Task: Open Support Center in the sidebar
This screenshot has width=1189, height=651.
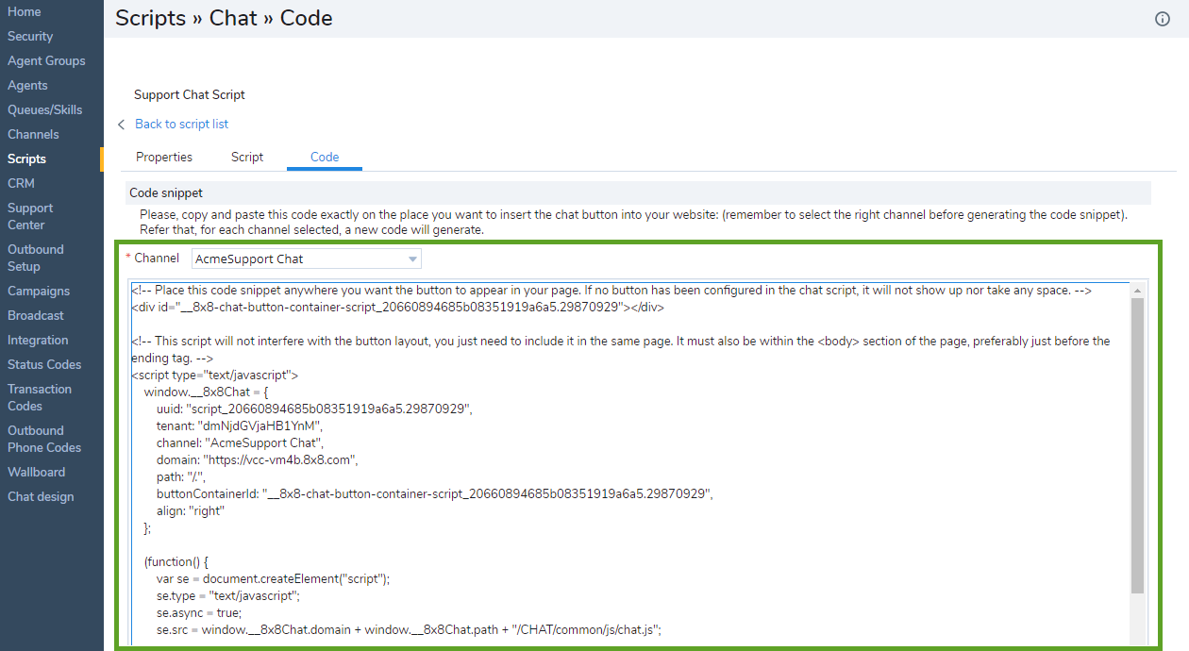Action: 30,216
